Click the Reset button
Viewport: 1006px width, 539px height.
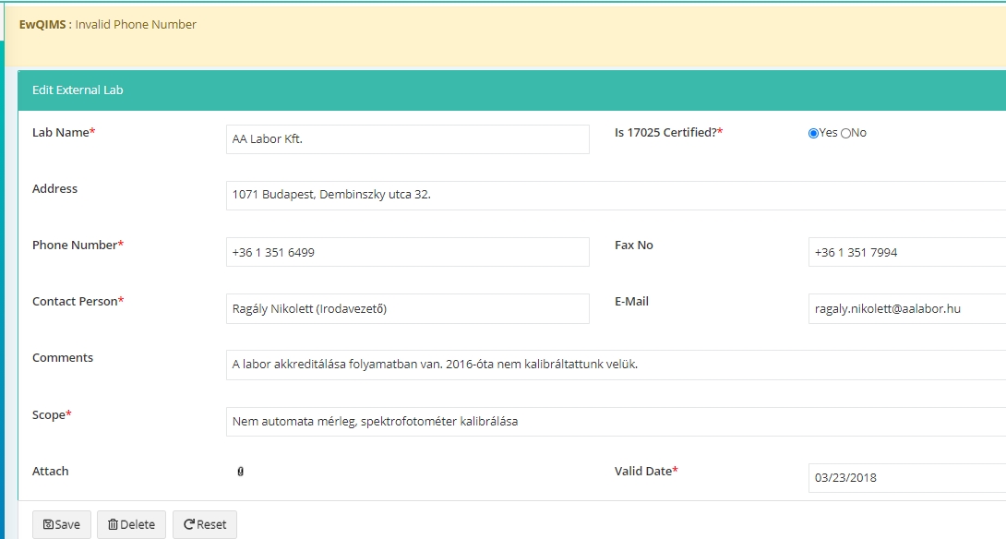tap(205, 525)
